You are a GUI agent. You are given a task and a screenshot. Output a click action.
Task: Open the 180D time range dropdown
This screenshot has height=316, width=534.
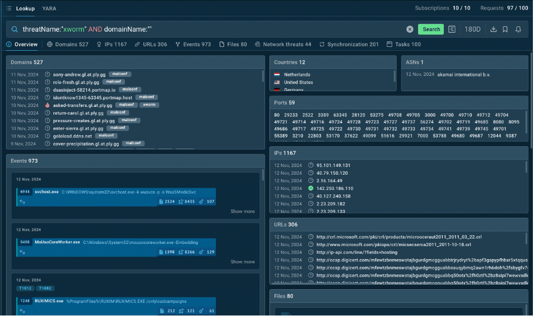pos(472,29)
